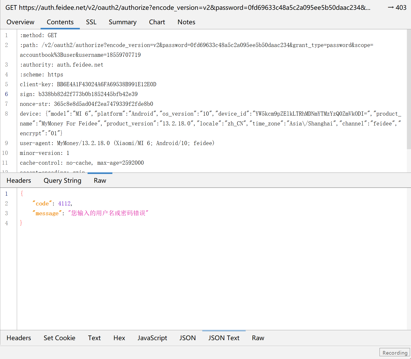The height and width of the screenshot is (359, 411).
Task: Click the Recording status button
Action: [x=395, y=353]
